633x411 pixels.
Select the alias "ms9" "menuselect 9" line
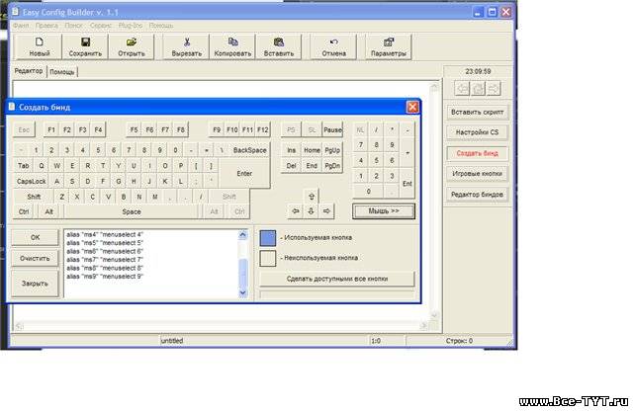(x=105, y=277)
